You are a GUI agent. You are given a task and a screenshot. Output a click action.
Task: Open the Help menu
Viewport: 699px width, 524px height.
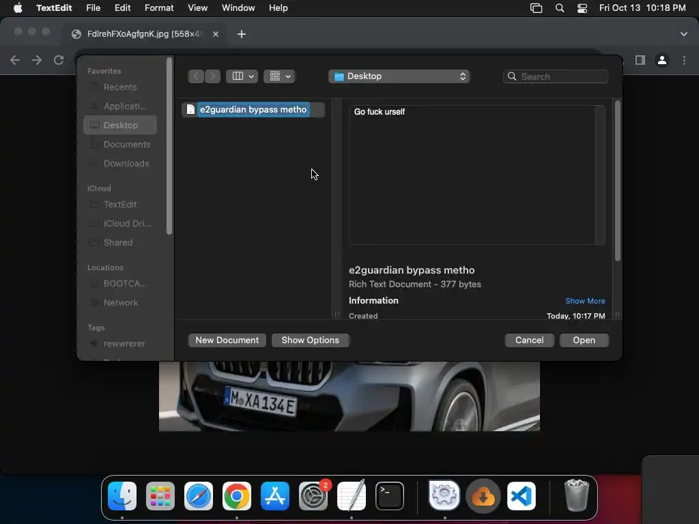click(x=279, y=8)
